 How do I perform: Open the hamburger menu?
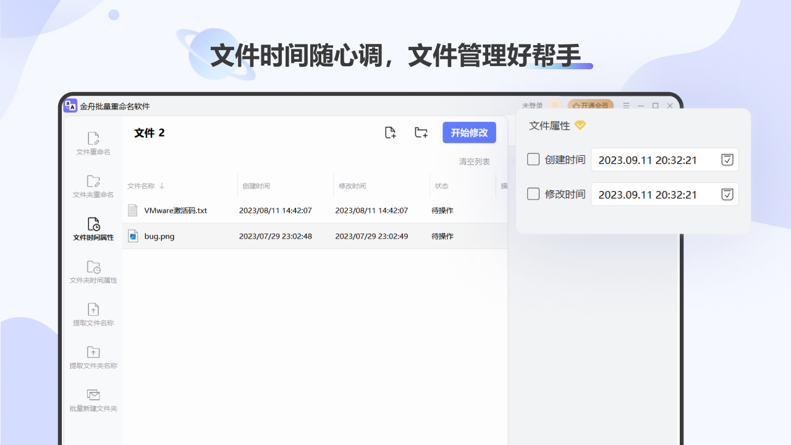tap(626, 106)
